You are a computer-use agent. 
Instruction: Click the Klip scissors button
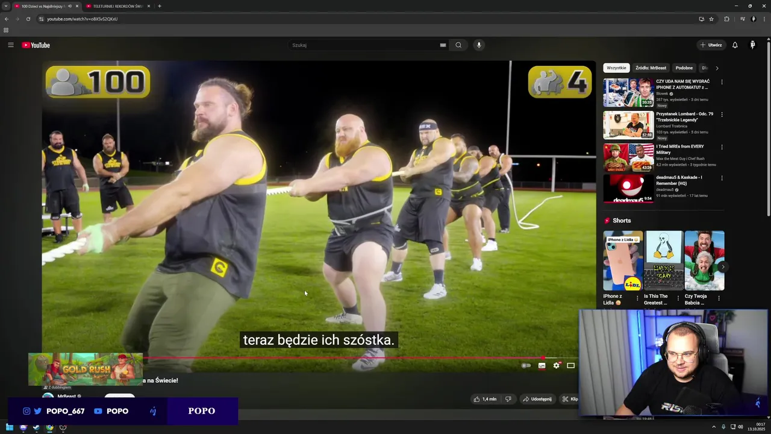click(569, 399)
